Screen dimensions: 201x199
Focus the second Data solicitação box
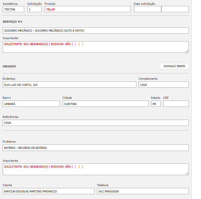tap(175, 9)
